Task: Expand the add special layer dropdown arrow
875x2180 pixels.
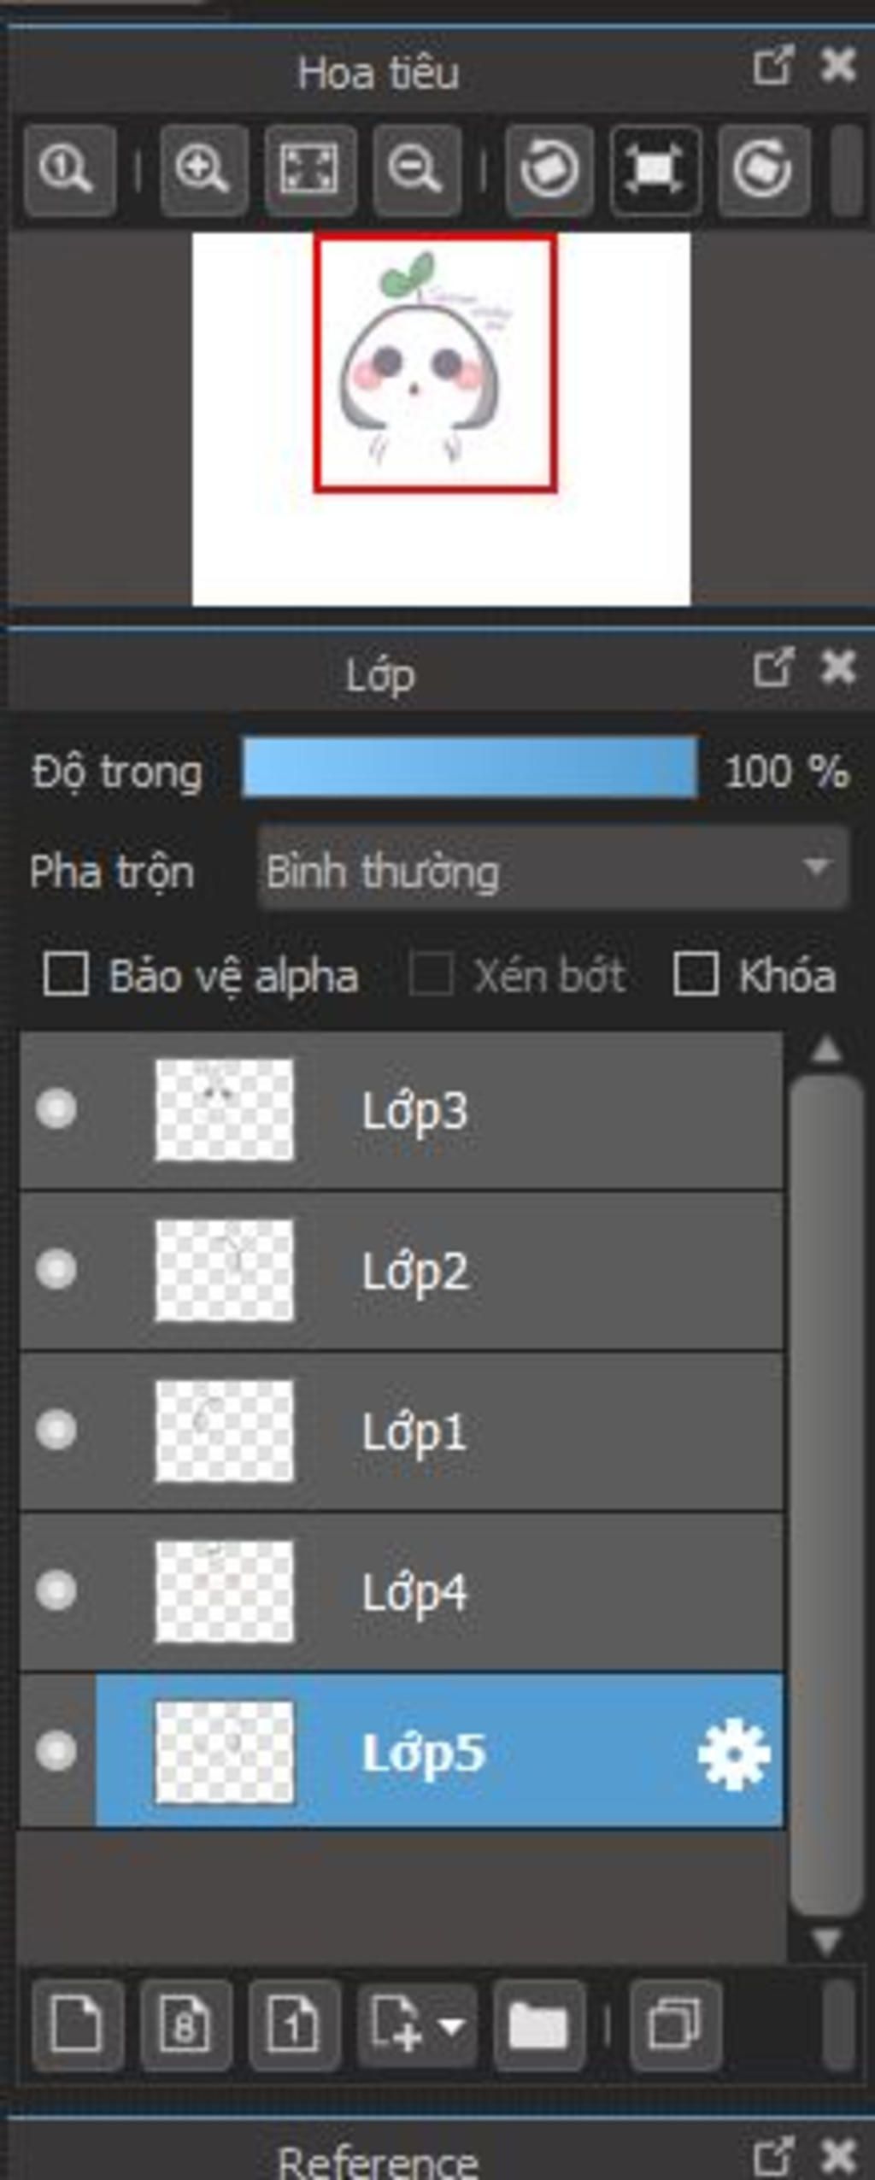Action: 451,2024
